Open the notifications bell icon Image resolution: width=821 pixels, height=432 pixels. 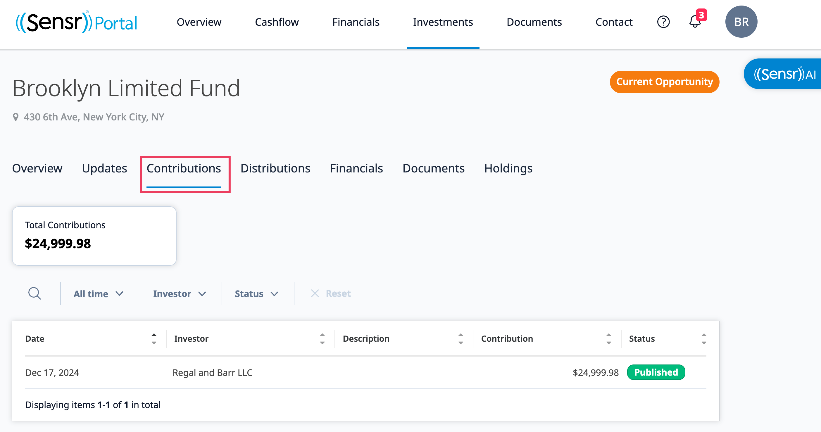(695, 22)
